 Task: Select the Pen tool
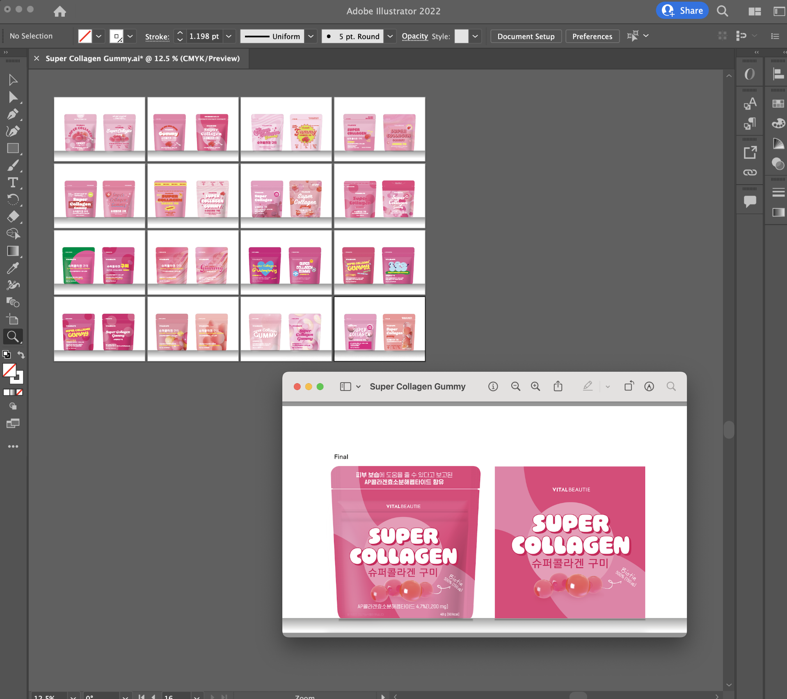[13, 114]
